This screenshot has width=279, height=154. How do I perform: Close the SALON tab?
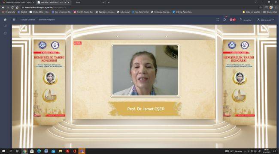coord(68,3)
